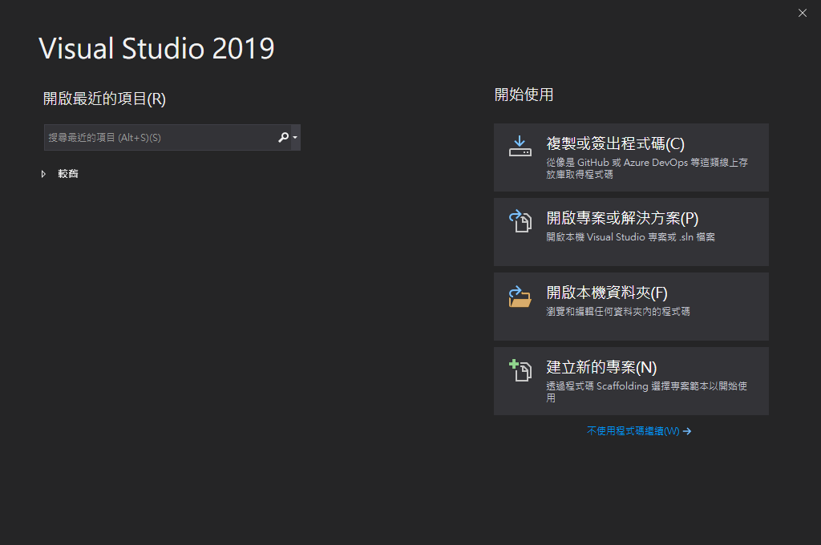Click the magnifier search icon in recent items box
This screenshot has width=821, height=545.
coord(283,137)
